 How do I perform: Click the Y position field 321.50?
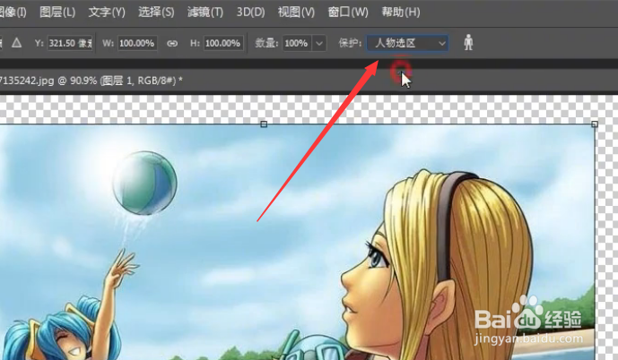click(70, 43)
